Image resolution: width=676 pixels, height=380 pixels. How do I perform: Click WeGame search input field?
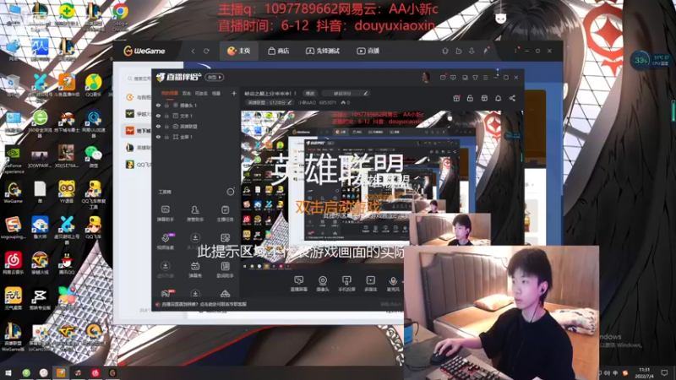pyautogui.click(x=138, y=79)
